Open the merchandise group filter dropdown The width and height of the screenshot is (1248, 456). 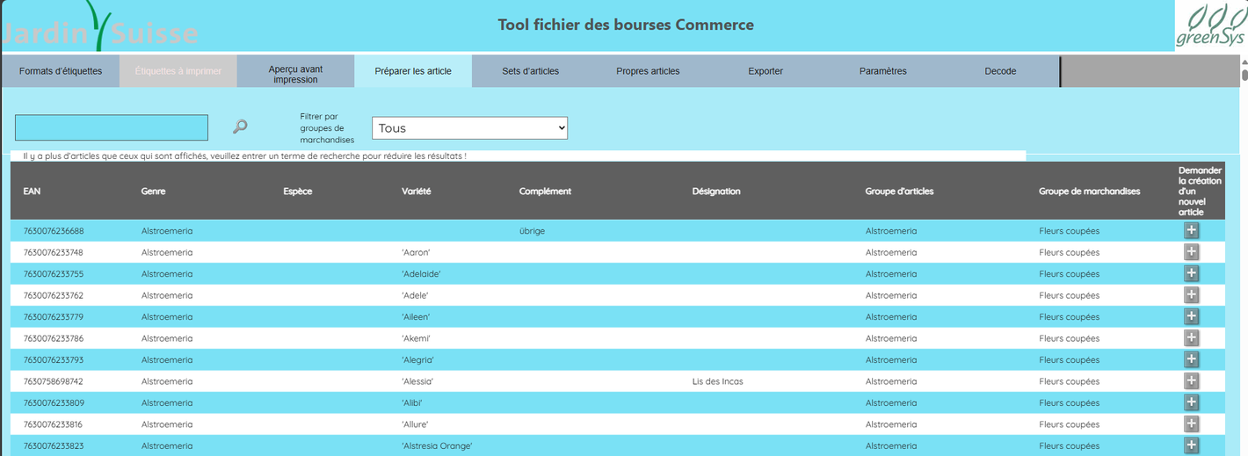(x=469, y=128)
